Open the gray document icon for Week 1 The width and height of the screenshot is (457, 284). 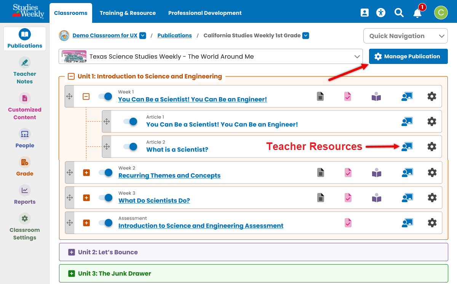tap(321, 96)
